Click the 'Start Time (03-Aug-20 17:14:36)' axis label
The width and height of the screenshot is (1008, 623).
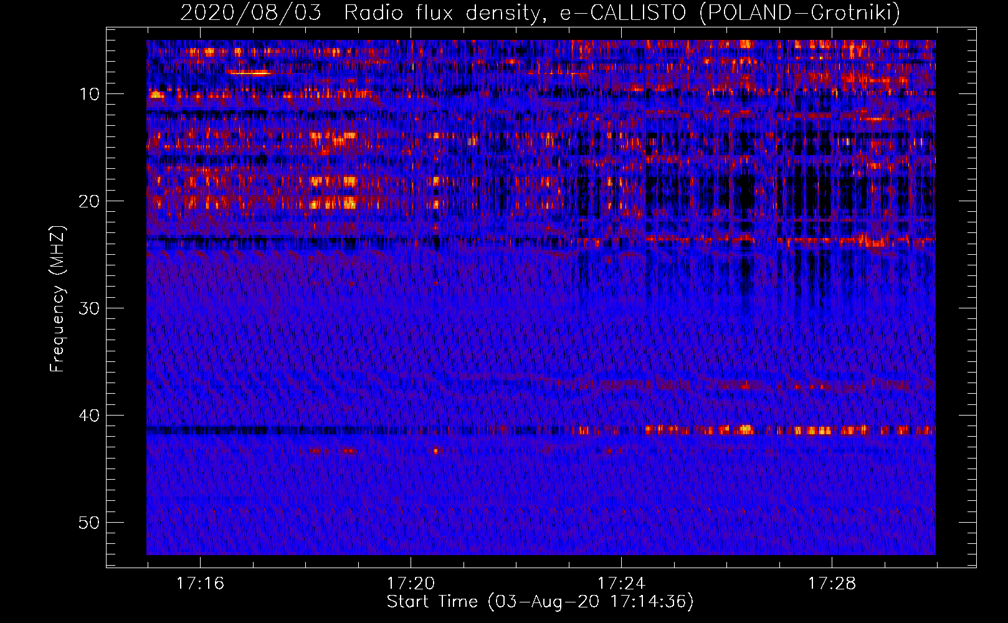(x=540, y=602)
